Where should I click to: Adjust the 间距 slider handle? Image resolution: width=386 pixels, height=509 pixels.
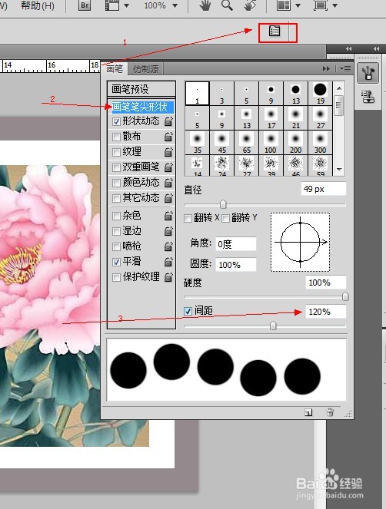coord(273,326)
